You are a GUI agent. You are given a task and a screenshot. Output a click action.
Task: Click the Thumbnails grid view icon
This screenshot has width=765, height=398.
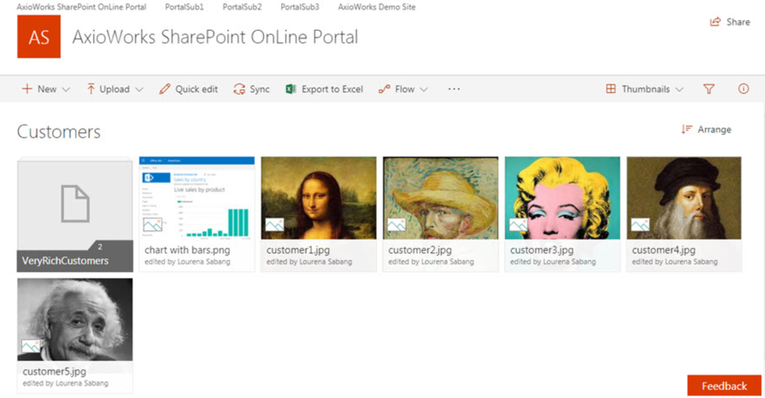tap(611, 89)
